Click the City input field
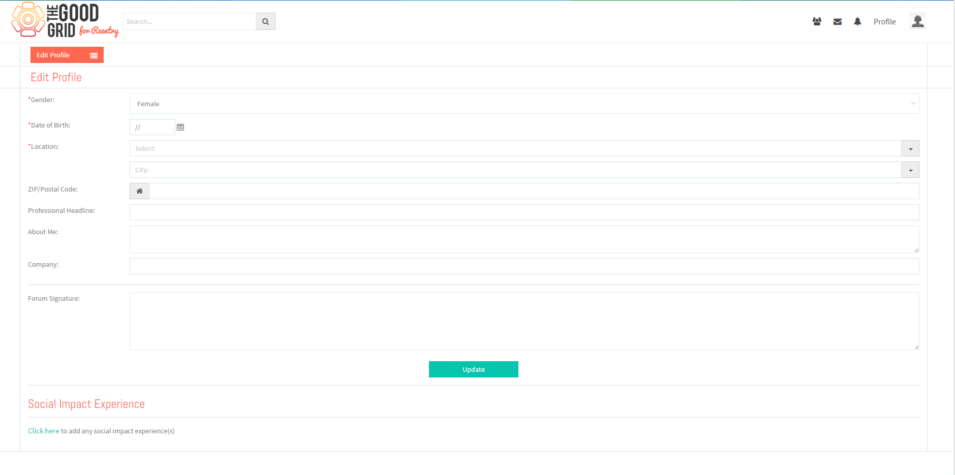The width and height of the screenshot is (955, 475). [x=515, y=170]
